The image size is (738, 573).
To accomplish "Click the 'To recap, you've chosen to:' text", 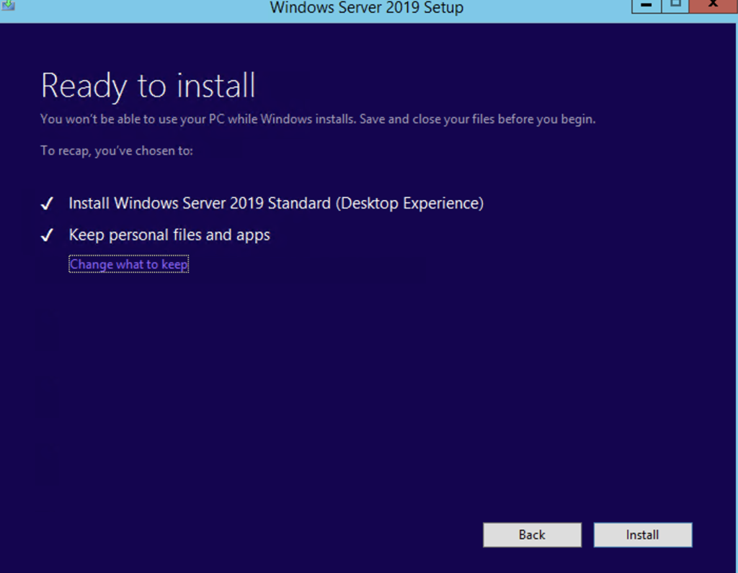I will coord(117,151).
